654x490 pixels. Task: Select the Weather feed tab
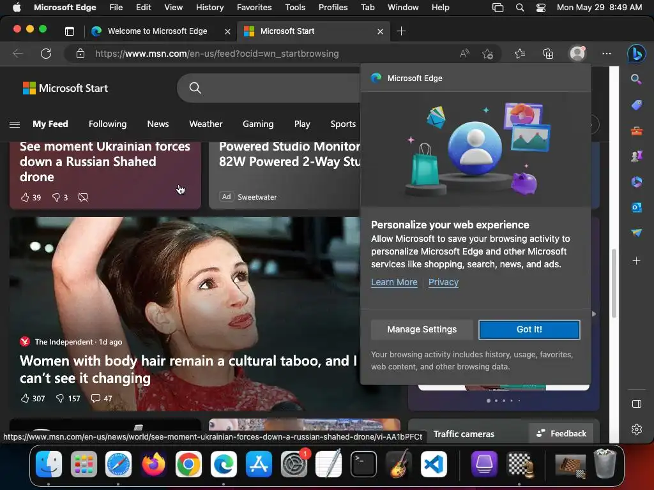click(x=206, y=124)
